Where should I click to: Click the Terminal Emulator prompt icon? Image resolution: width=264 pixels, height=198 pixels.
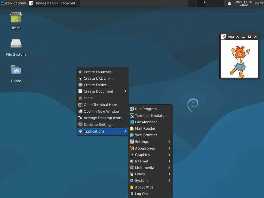(x=132, y=115)
